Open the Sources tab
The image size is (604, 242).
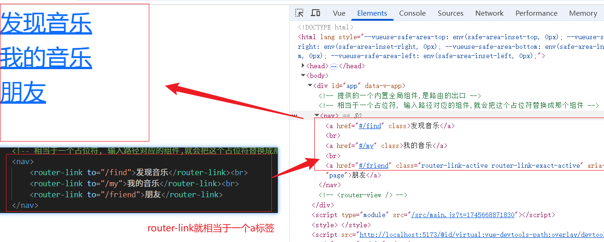451,13
